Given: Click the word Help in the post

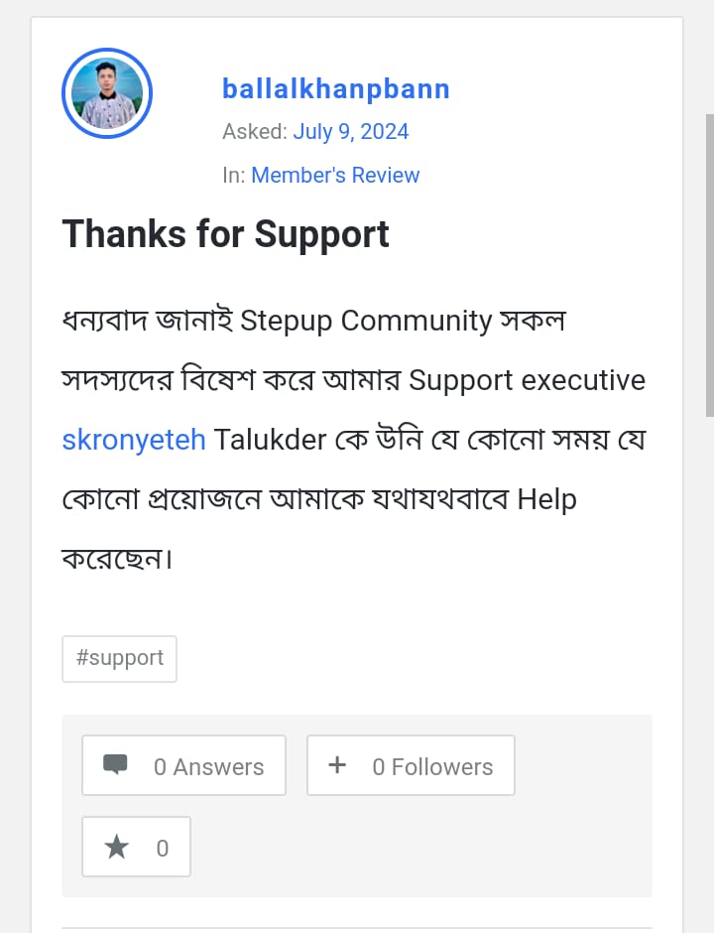Looking at the screenshot, I should 546,499.
